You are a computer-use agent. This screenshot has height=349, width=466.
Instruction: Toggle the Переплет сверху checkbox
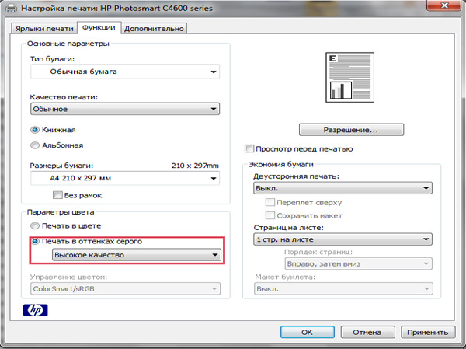(x=270, y=202)
